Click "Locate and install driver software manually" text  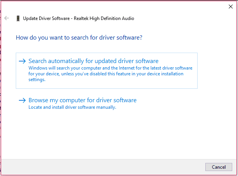click(x=72, y=107)
